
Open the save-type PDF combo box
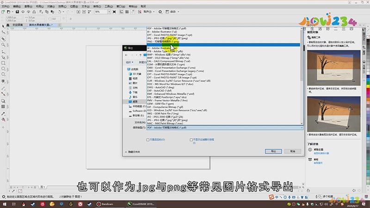[225, 128]
